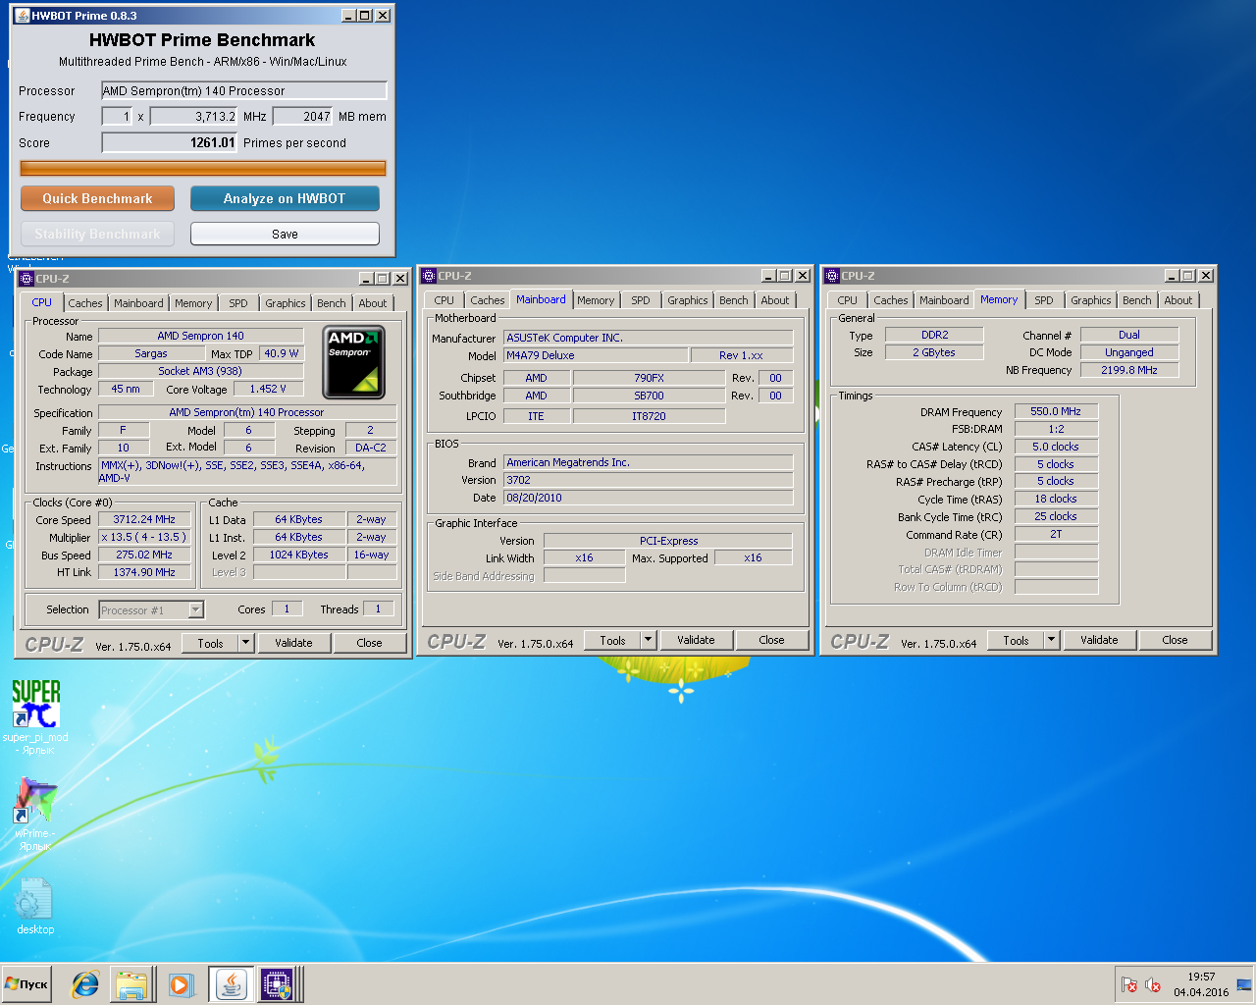Click Core Speed value 3712.24 MHz

144,519
